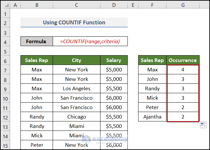
Task: Select the Ajantha cell
Action: point(152,117)
